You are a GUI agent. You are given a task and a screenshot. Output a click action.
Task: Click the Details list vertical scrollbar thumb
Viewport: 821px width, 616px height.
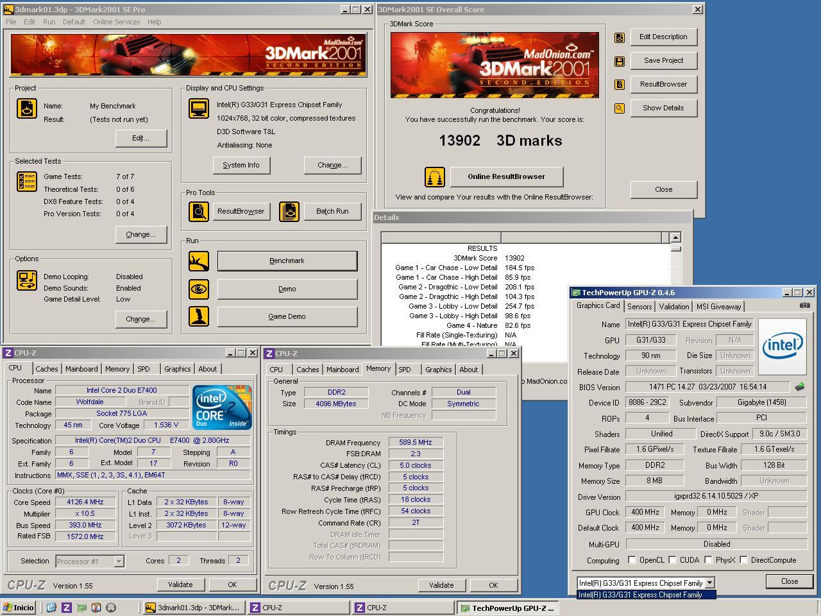[675, 248]
